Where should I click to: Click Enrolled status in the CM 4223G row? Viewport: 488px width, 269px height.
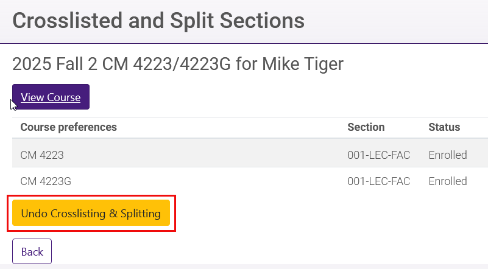pos(448,181)
